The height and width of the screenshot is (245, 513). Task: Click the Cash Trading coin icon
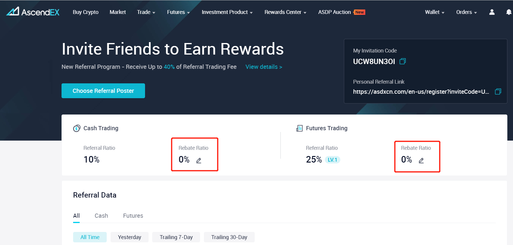pos(77,128)
